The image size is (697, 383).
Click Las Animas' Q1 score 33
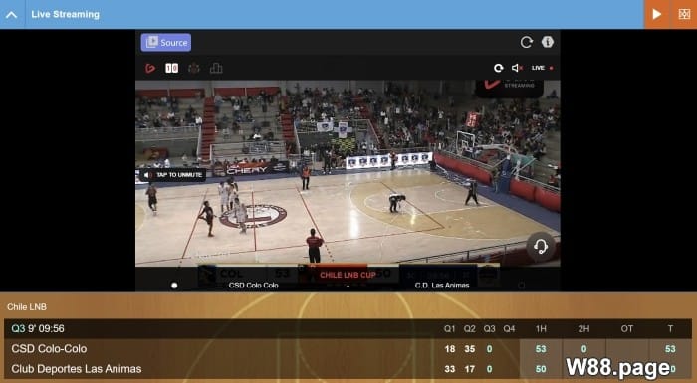[450, 369]
